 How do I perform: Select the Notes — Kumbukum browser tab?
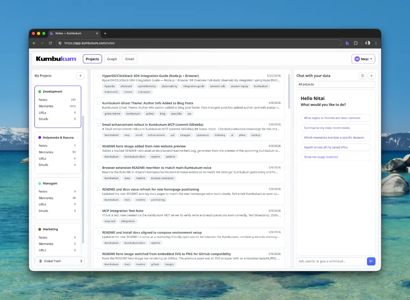74,33
